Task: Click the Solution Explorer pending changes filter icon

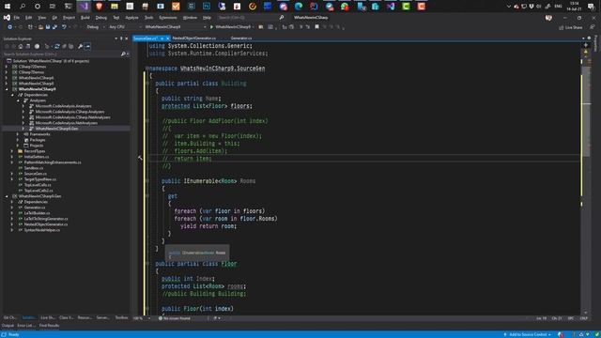Action: pyautogui.click(x=37, y=46)
